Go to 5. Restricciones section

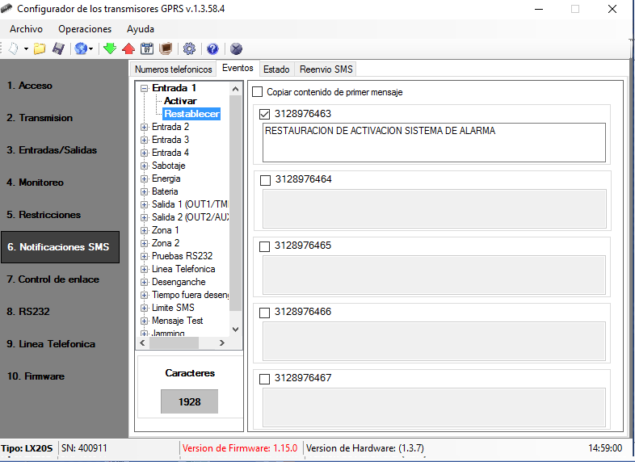coord(44,215)
